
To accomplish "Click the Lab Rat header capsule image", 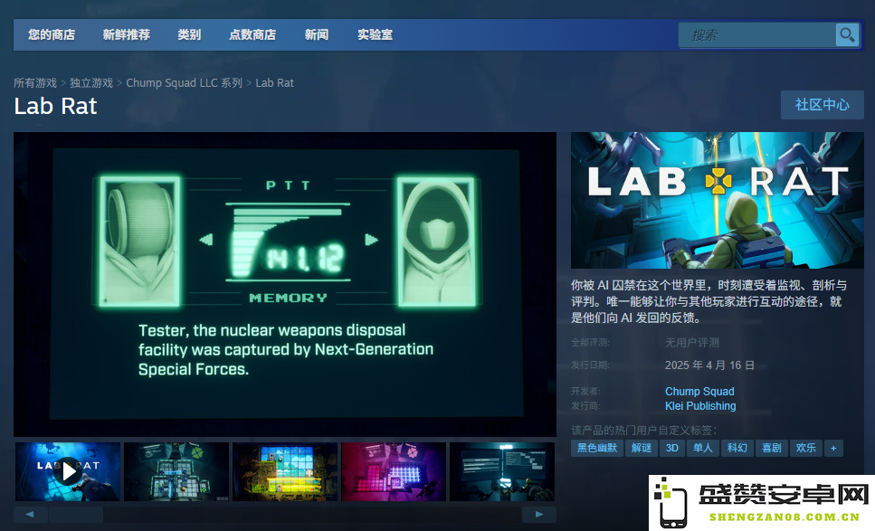I will tap(717, 200).
